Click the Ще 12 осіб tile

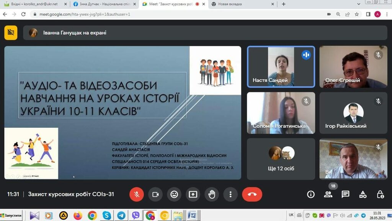[281, 159]
